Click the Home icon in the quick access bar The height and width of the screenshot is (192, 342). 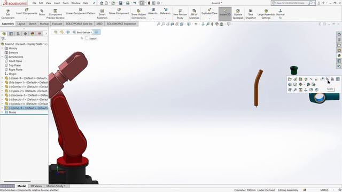pyautogui.click(x=102, y=3)
